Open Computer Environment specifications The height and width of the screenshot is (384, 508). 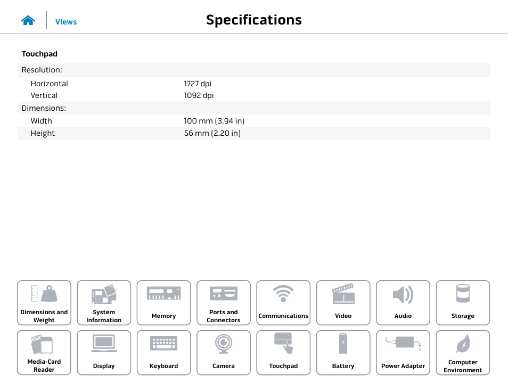point(463,353)
